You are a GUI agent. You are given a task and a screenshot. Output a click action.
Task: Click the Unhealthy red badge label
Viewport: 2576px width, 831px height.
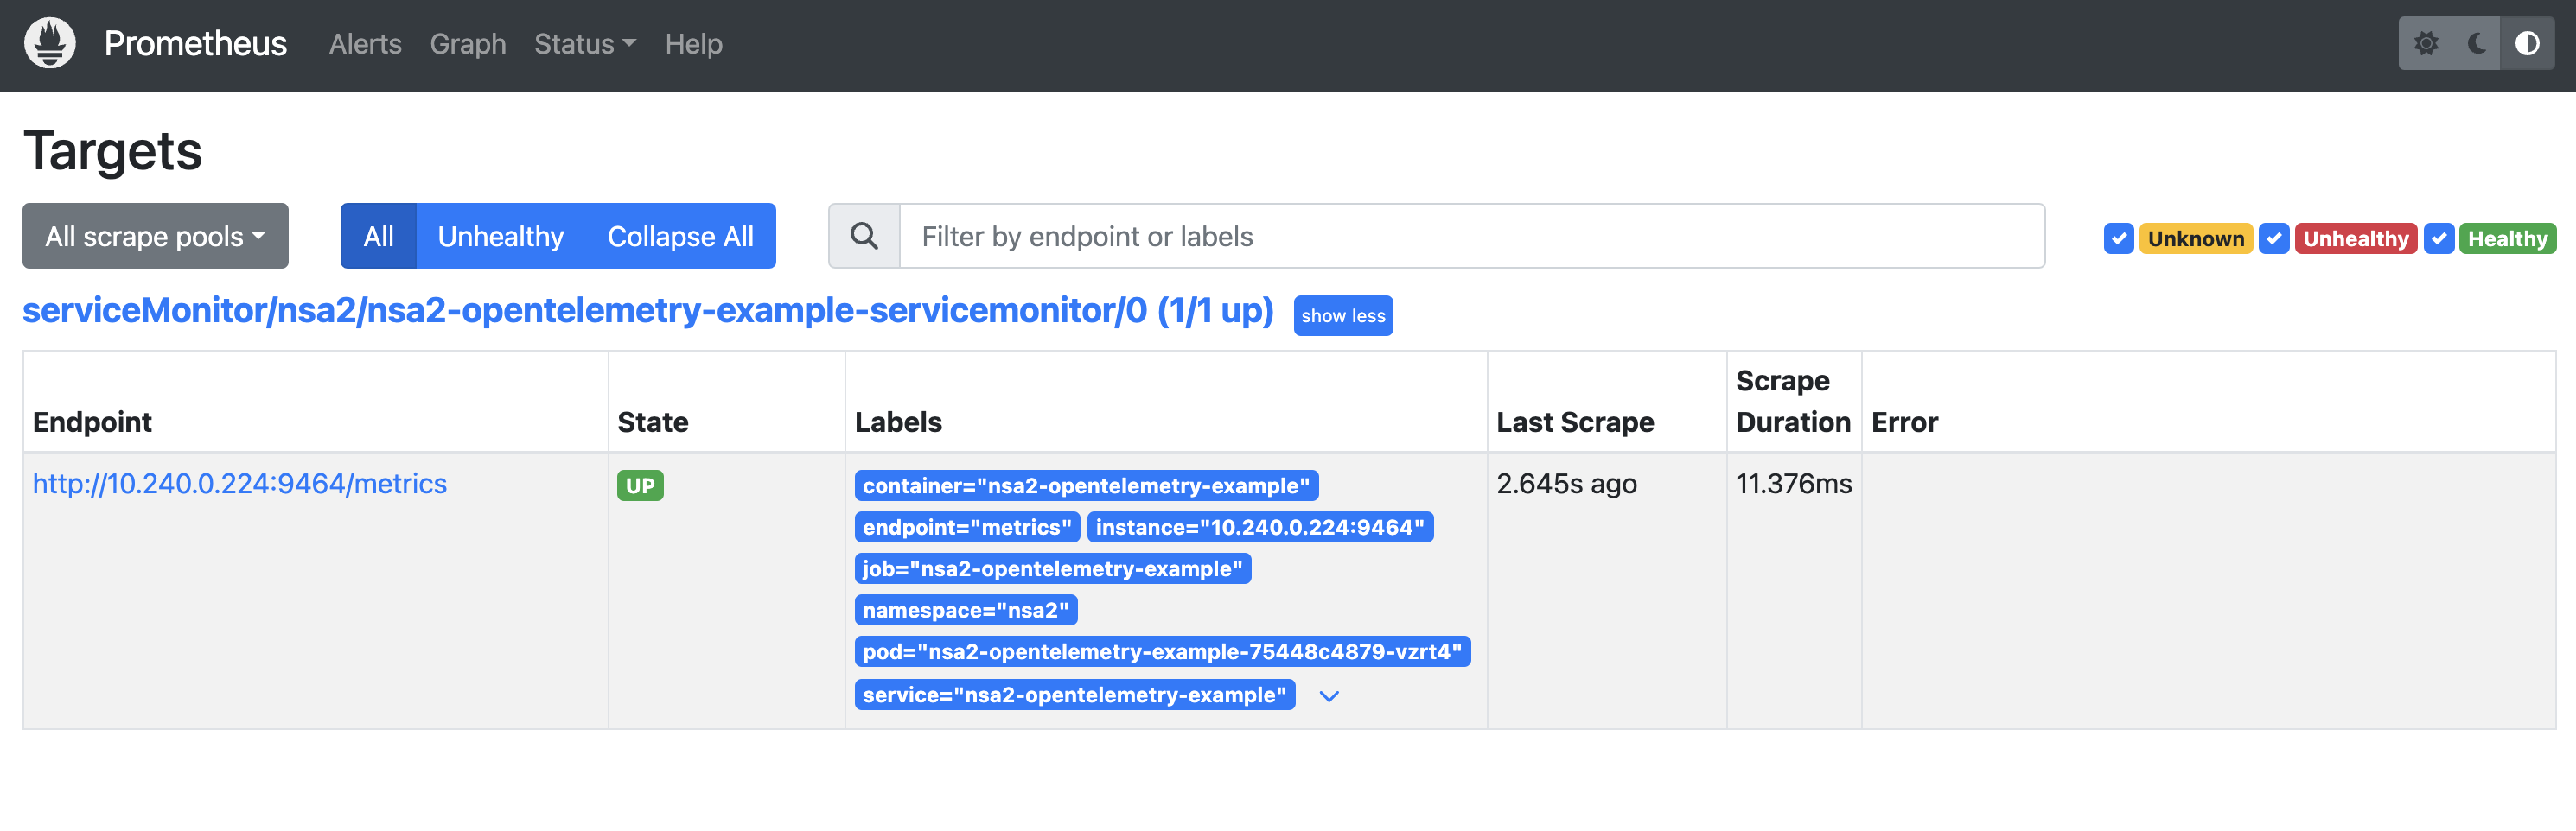coord(2355,238)
